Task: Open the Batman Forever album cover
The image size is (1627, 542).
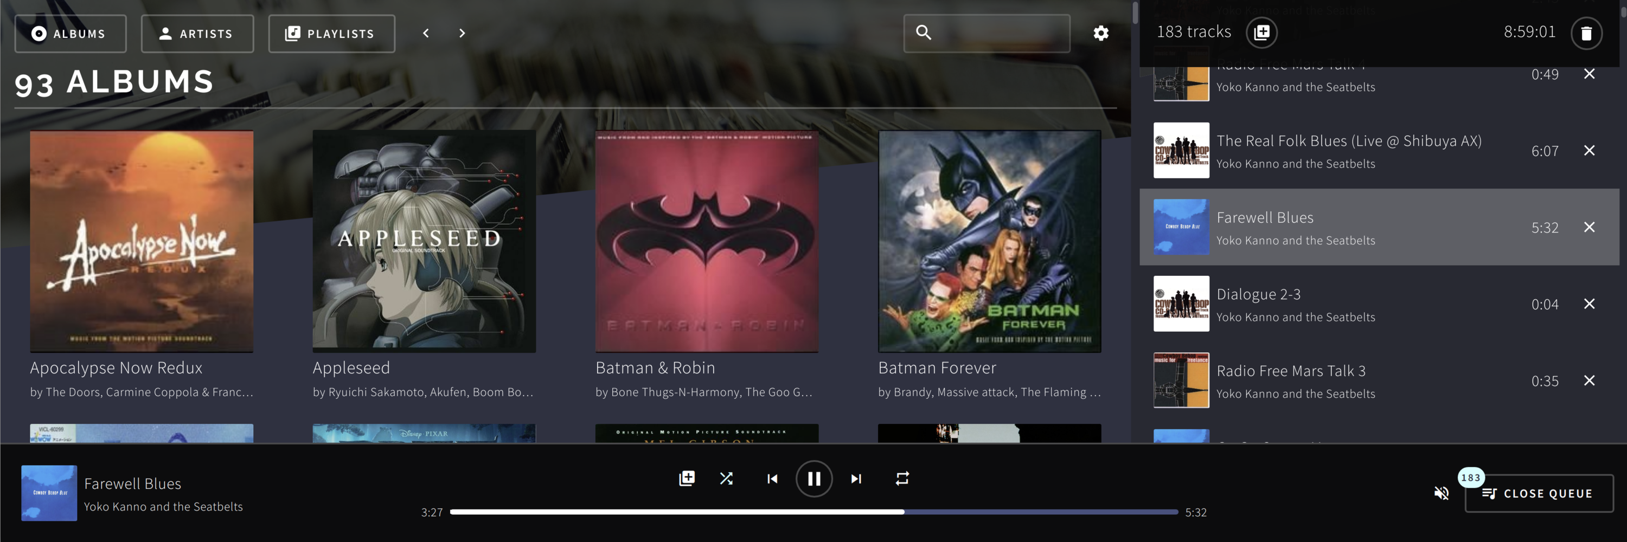Action: 990,241
